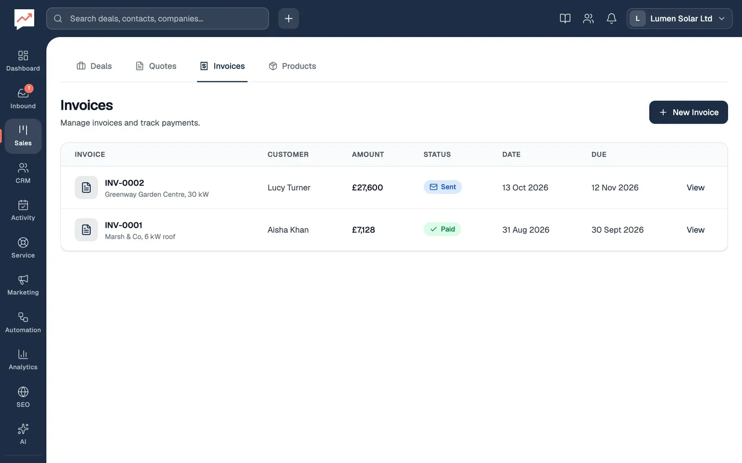Image resolution: width=742 pixels, height=463 pixels.
Task: View invoice INV-0002 for Lucy Turner
Action: (695, 188)
